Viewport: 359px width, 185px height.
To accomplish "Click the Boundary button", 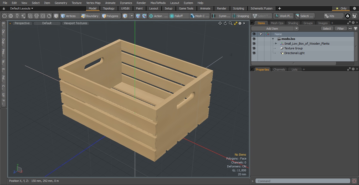I will point(90,16).
